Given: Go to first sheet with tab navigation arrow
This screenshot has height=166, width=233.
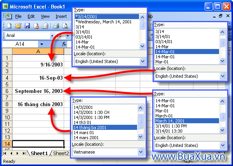Looking at the screenshot, I should coord(5,153).
